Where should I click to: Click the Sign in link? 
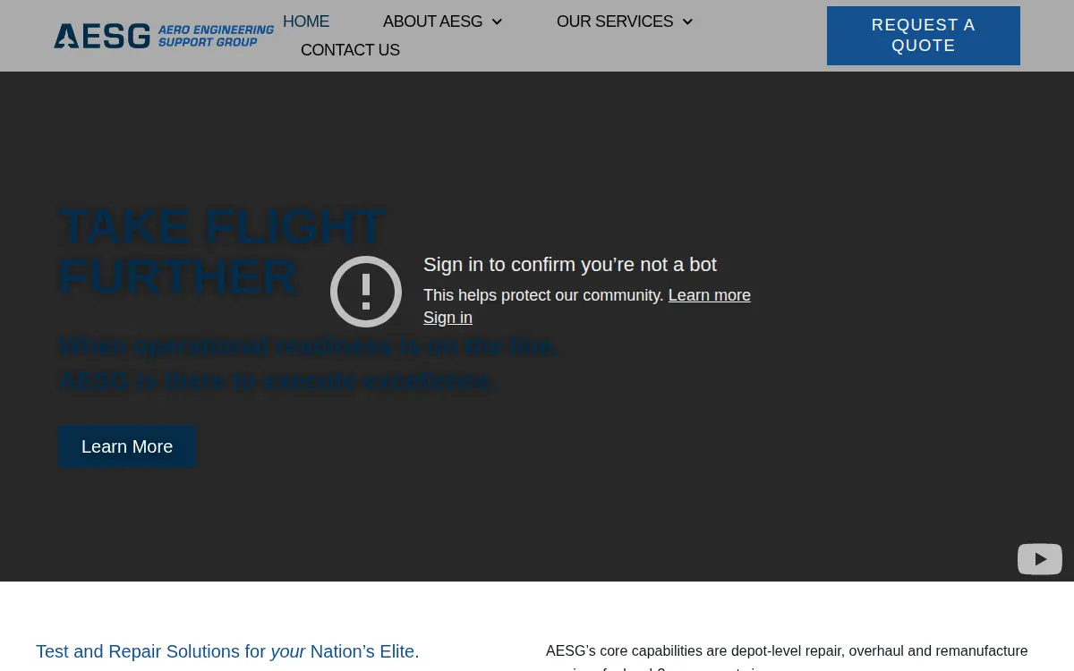pos(447,318)
